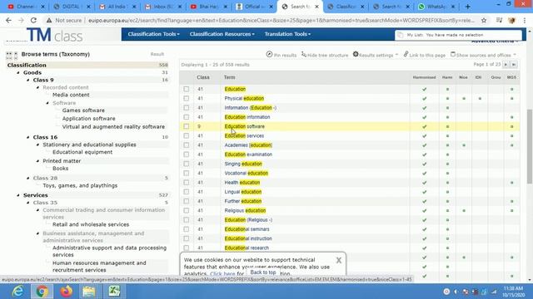Tick checkbox for Education information
The image size is (533, 299).
pos(187,117)
